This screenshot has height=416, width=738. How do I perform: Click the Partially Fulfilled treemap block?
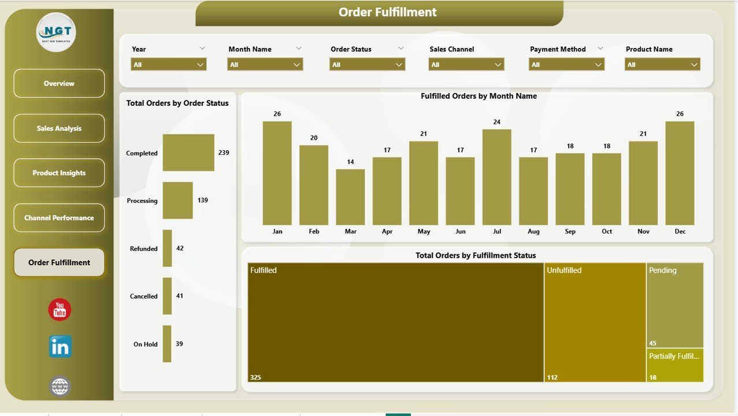point(675,364)
